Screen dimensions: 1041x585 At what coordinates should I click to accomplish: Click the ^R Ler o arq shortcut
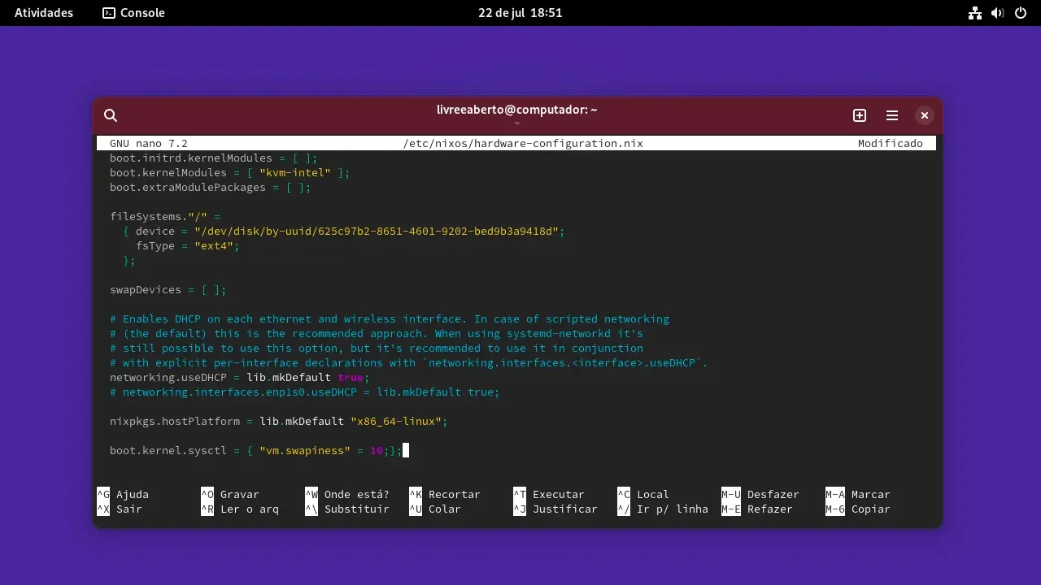[240, 509]
